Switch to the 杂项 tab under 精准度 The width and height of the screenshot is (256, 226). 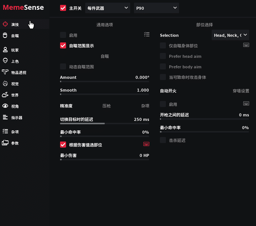pyautogui.click(x=145, y=106)
